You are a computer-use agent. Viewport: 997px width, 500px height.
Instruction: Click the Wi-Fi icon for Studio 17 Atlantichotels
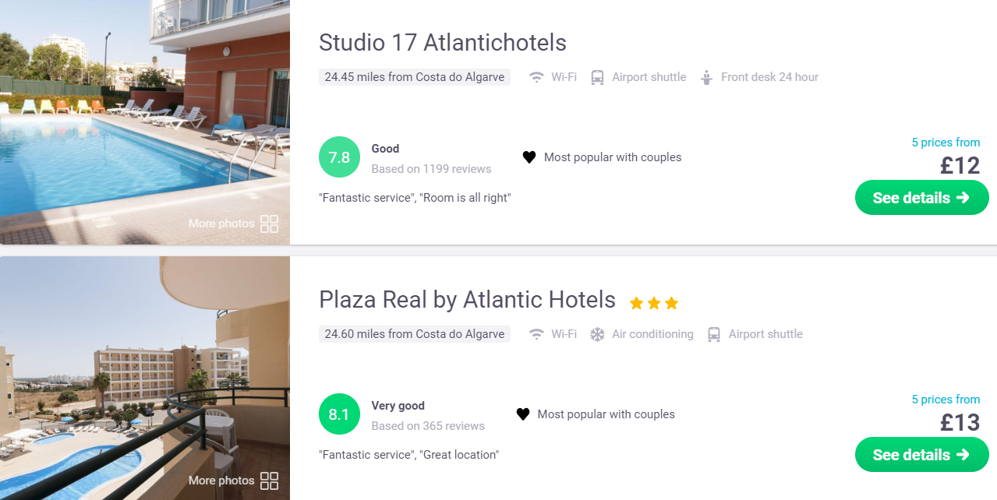click(536, 77)
